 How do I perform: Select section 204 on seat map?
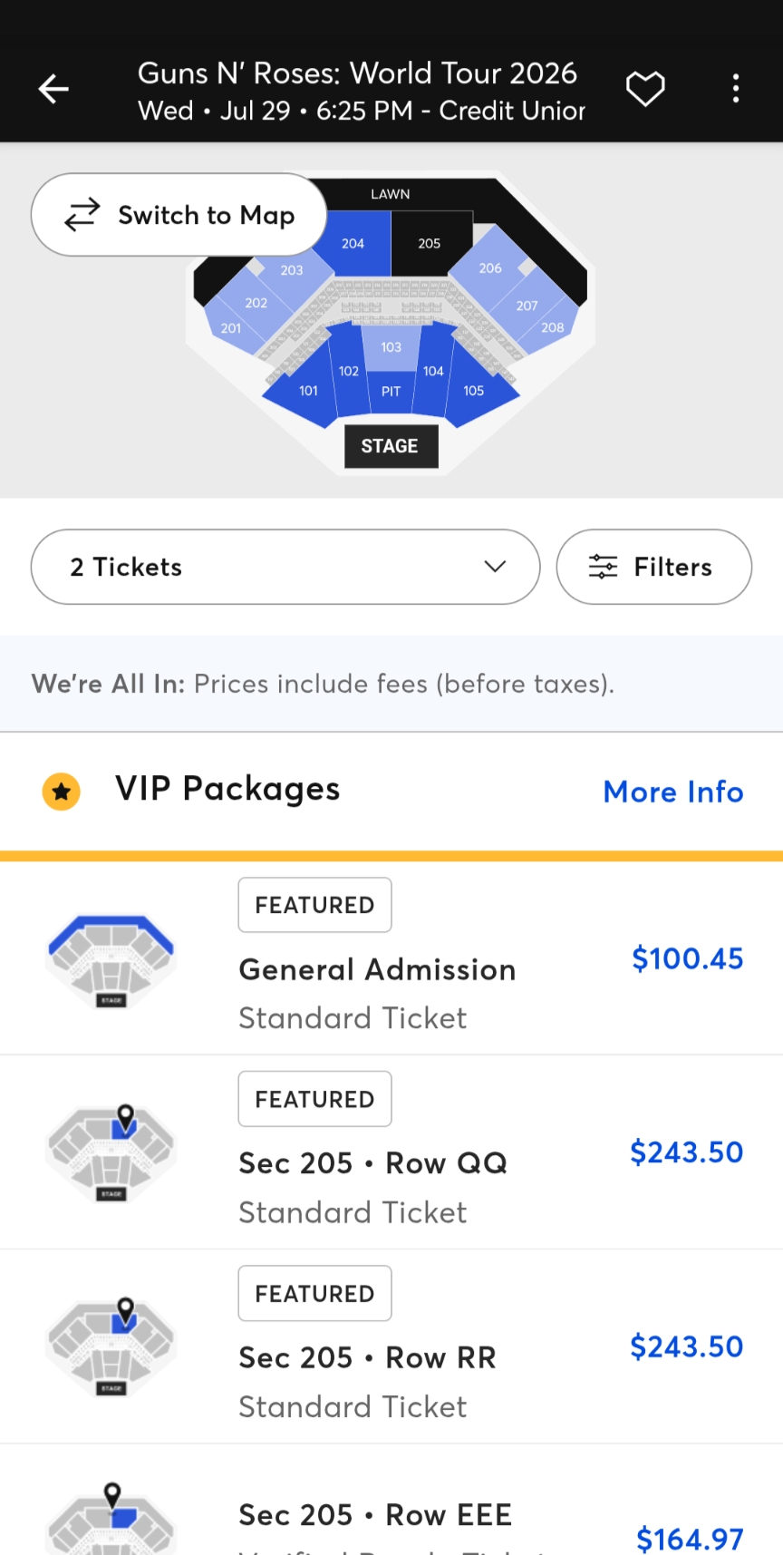(x=355, y=243)
